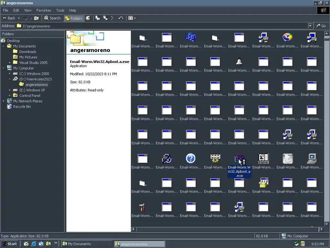
Task: Click the Undo toolbar icon
Action: (x=121, y=18)
